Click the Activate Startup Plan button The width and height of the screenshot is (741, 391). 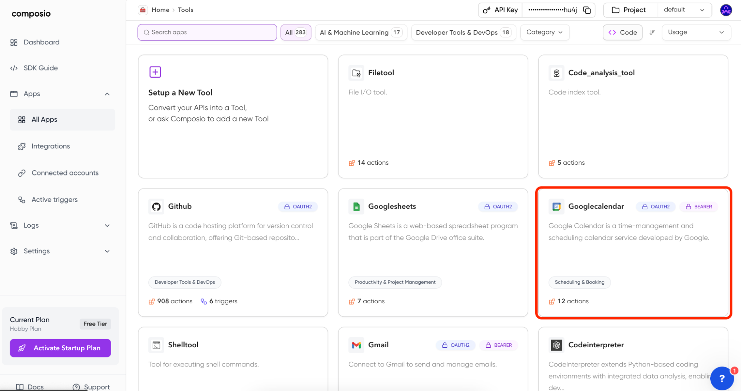coord(60,348)
